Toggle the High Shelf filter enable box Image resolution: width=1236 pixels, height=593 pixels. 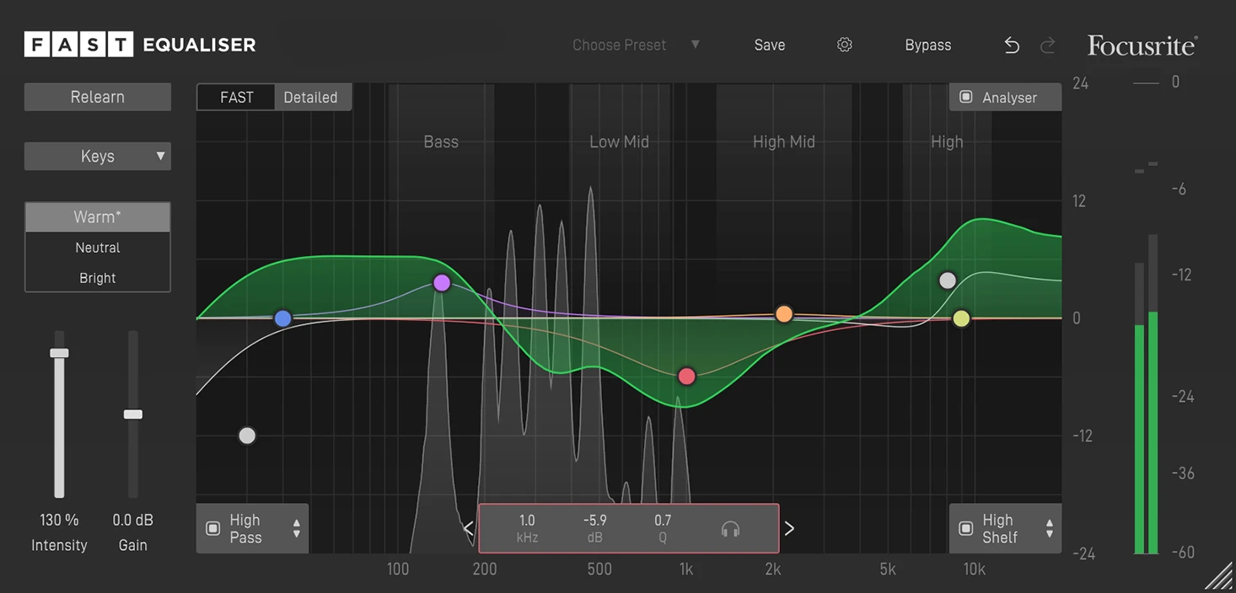(966, 529)
